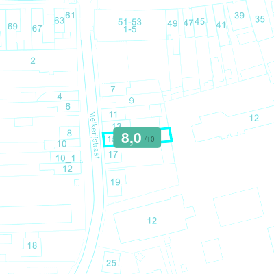Viewport: 274px width, 274px height.
Task: Select parcel number 67 on map
Action: point(37,29)
